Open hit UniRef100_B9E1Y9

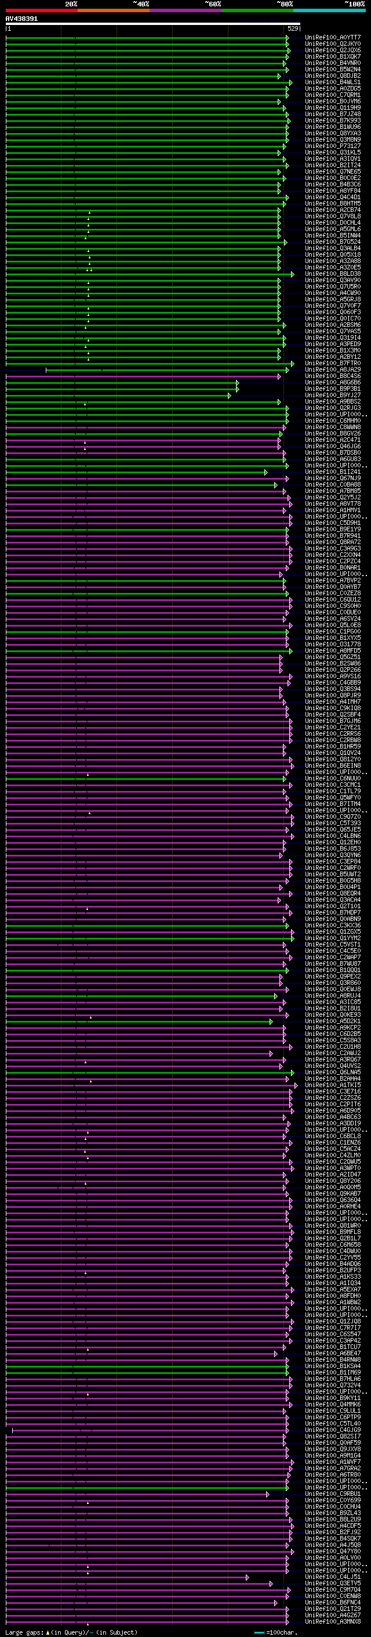(333, 530)
